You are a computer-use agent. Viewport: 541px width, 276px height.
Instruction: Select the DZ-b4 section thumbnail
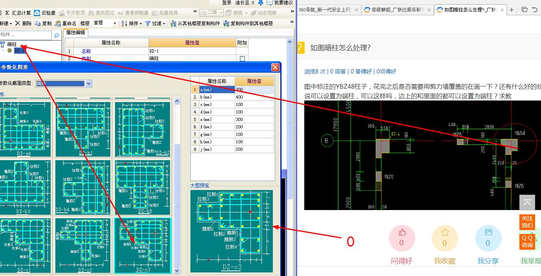coord(83,187)
